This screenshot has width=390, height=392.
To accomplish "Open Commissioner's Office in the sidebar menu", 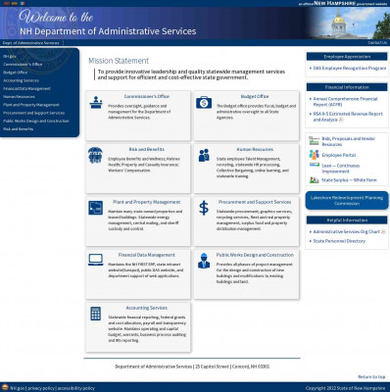I will pos(23,65).
